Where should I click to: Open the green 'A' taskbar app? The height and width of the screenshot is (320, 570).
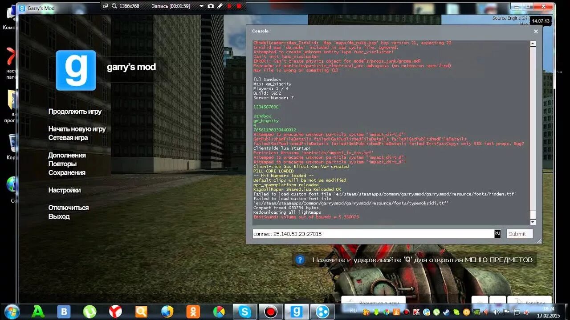[x=38, y=312]
